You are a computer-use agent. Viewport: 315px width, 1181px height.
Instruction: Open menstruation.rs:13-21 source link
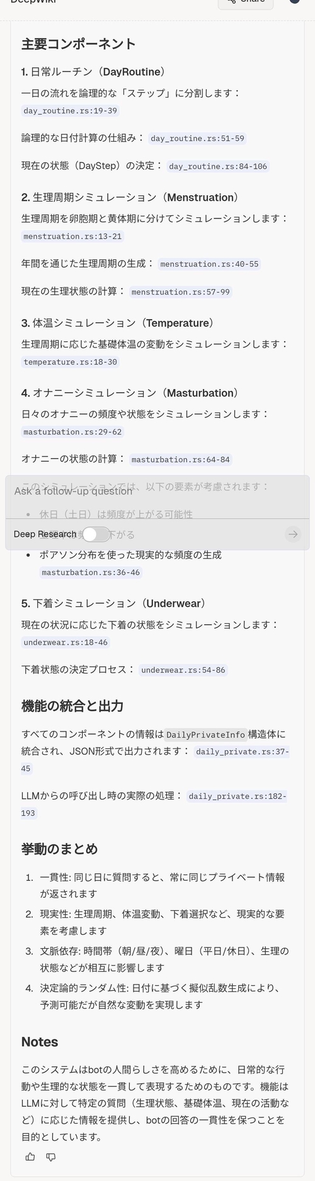(72, 237)
